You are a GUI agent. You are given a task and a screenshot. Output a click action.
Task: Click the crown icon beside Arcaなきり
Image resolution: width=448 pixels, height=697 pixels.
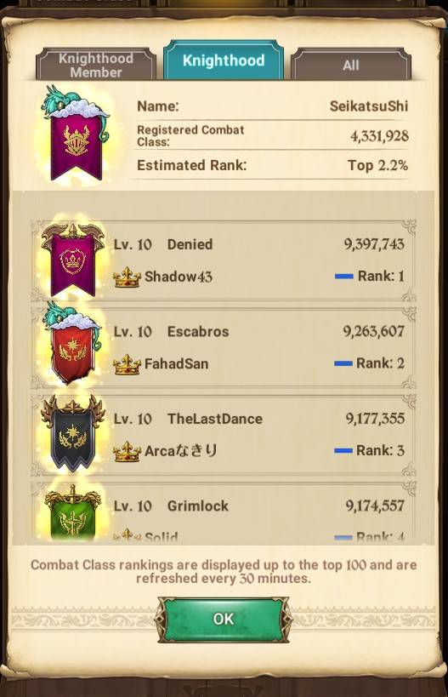click(127, 452)
